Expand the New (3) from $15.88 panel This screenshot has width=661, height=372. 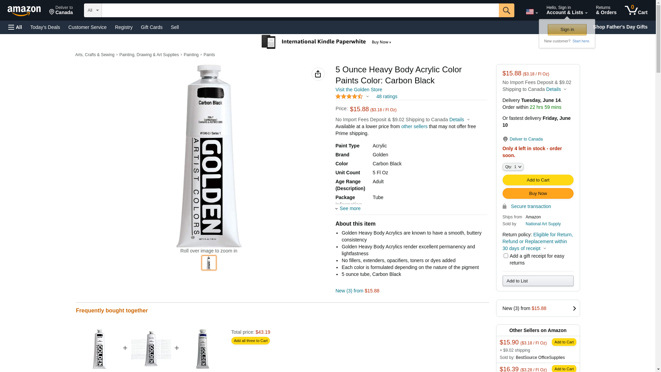[538, 308]
